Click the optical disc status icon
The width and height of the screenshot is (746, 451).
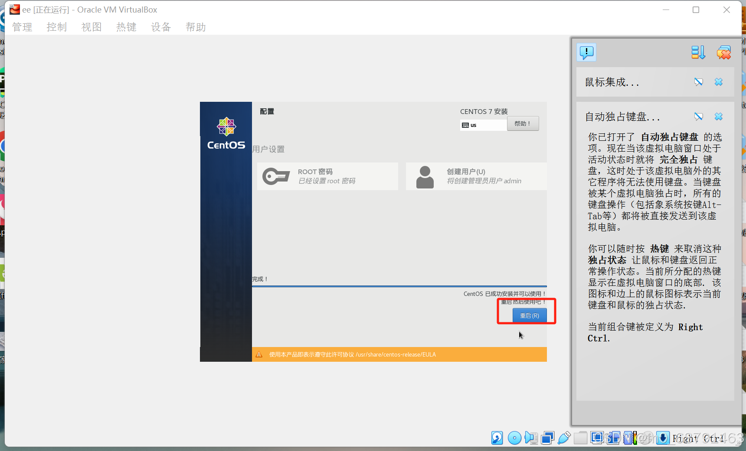[514, 438]
